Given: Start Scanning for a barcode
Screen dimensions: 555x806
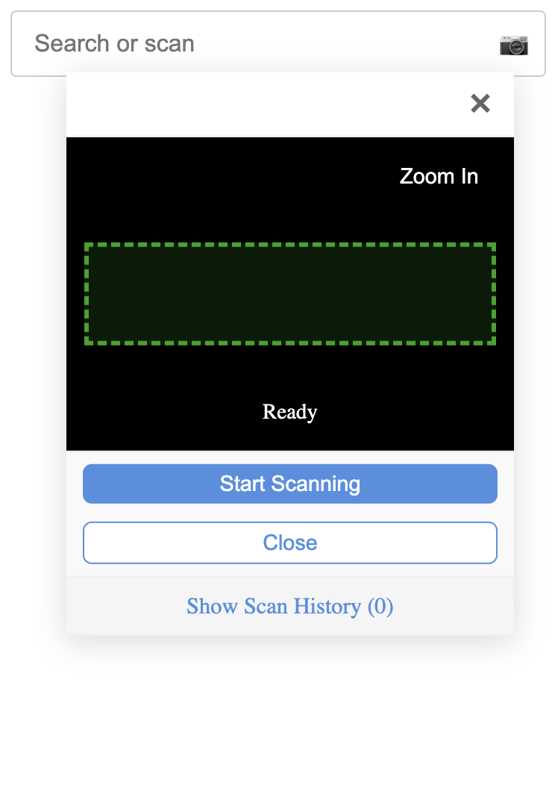Looking at the screenshot, I should coord(289,484).
